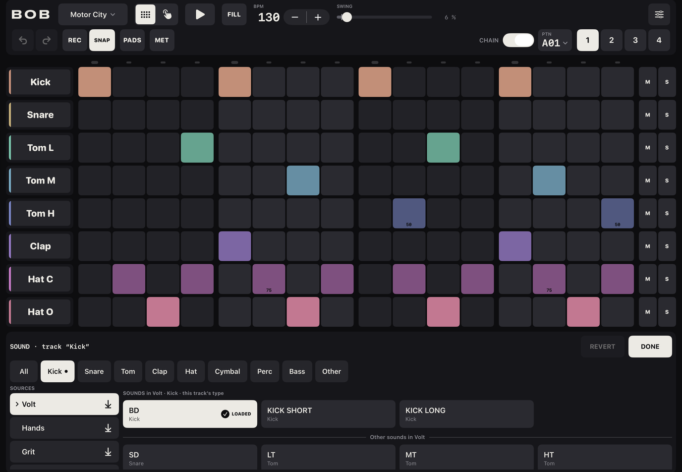The height and width of the screenshot is (472, 682).
Task: Click the FILL button
Action: [x=234, y=14]
